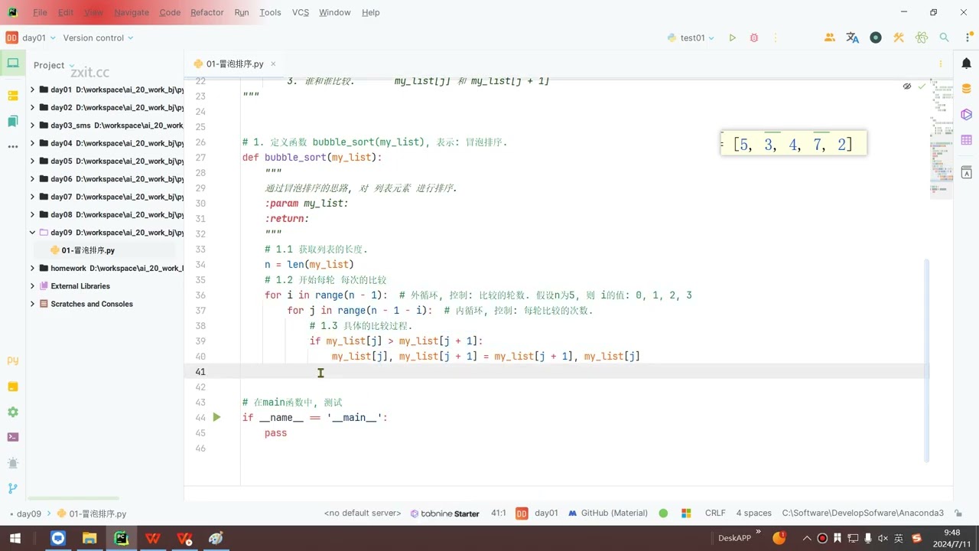Click the run gutter arrow on line 44
Image resolution: width=979 pixels, height=551 pixels.
[216, 417]
